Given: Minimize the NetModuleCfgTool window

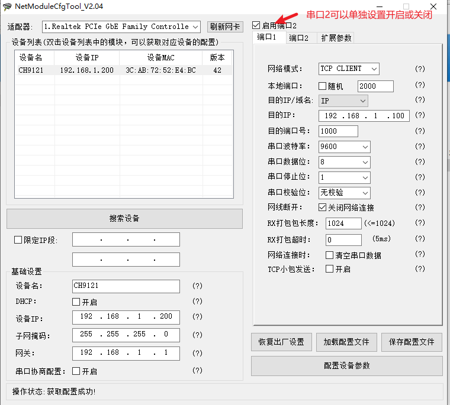Looking at the screenshot, I should [x=380, y=7].
